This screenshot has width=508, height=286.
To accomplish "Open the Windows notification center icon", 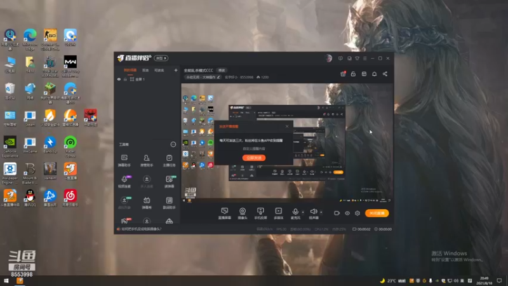I will 499,281.
